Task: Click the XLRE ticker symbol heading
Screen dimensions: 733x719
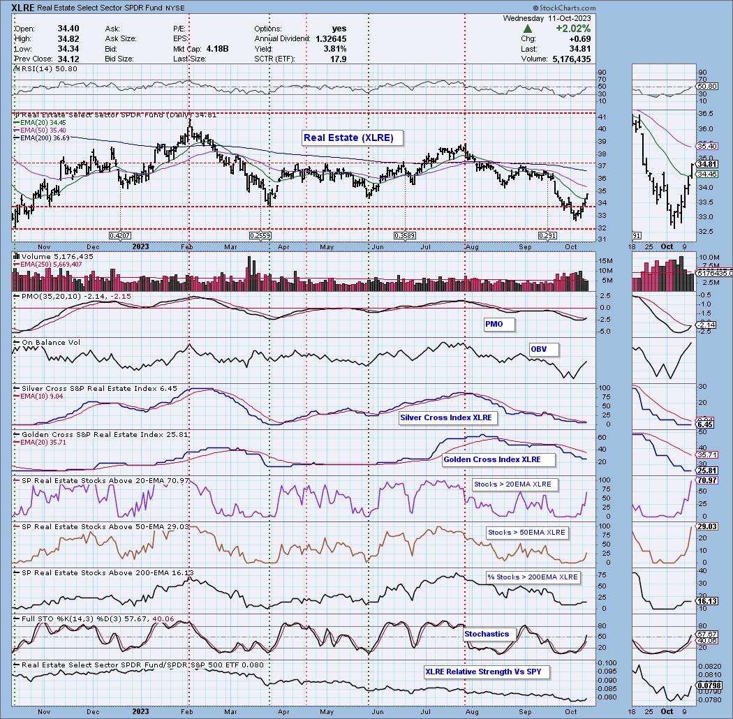Action: [x=22, y=8]
